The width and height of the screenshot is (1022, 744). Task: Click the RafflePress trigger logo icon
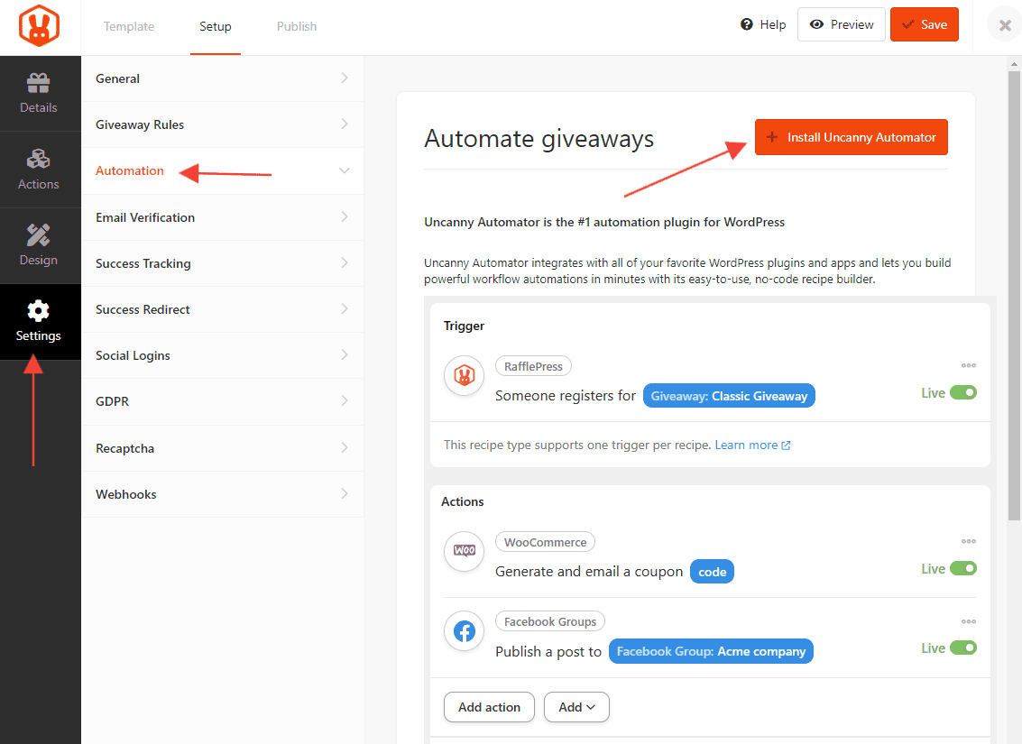tap(464, 375)
